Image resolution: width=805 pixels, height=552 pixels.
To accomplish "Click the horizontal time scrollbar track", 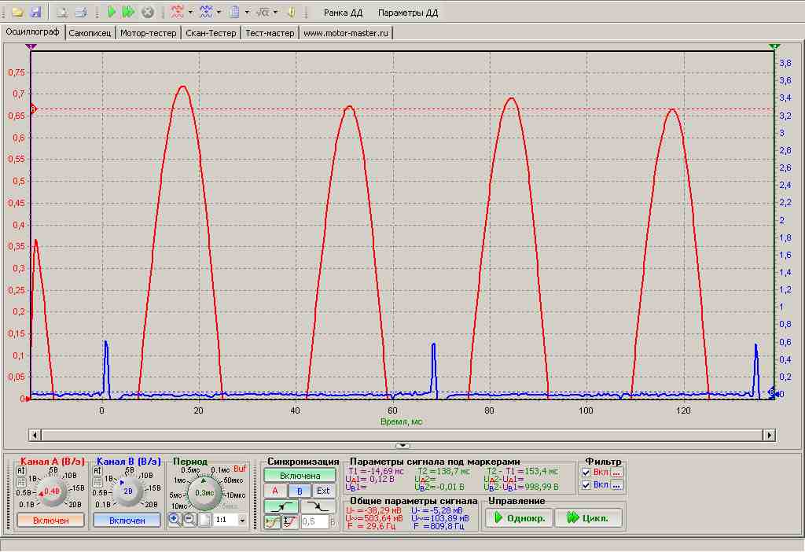I will coord(402,435).
